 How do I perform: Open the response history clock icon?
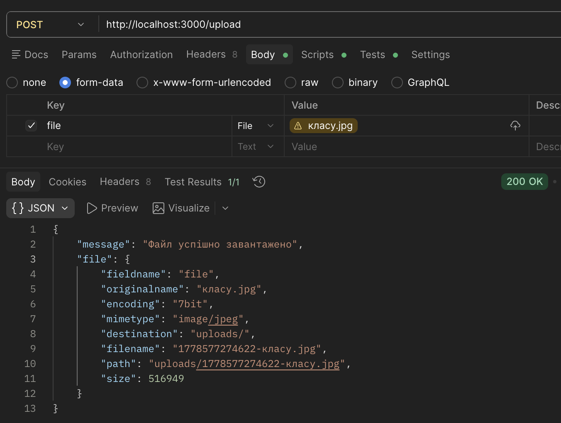(259, 182)
